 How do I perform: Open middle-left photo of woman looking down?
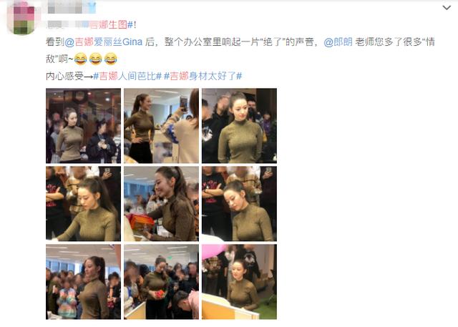tap(83, 203)
